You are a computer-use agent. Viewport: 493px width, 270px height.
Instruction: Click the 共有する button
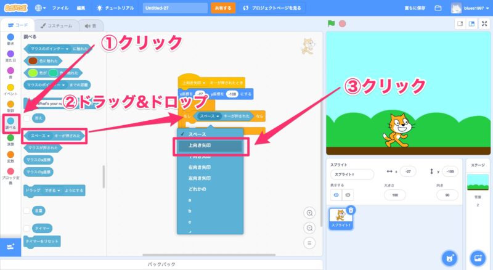[x=222, y=8]
